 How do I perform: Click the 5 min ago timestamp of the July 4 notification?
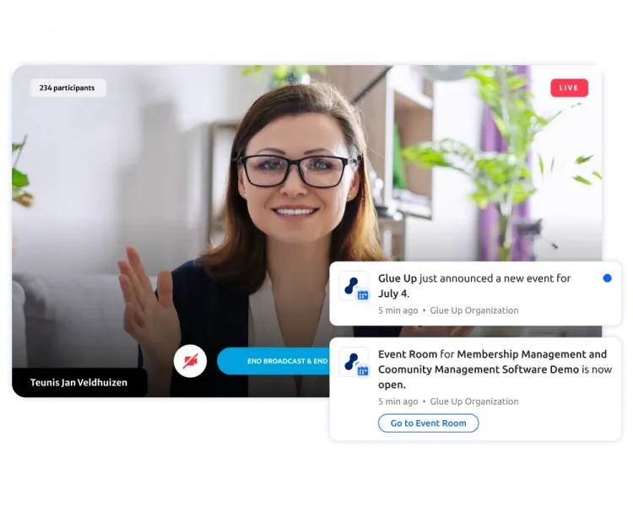(x=398, y=310)
